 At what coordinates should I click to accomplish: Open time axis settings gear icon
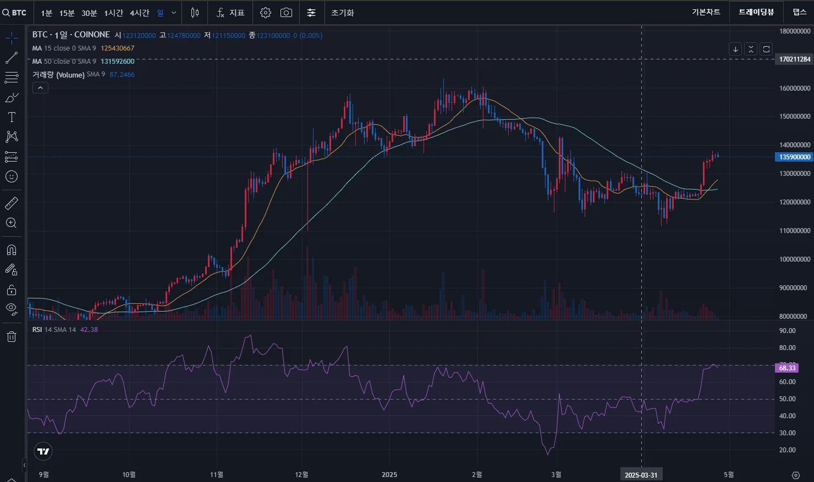(x=795, y=475)
